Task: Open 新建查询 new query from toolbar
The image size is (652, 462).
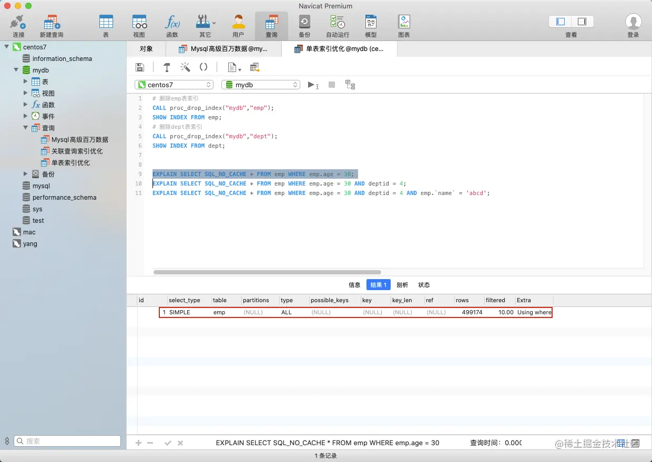Action: pos(52,22)
